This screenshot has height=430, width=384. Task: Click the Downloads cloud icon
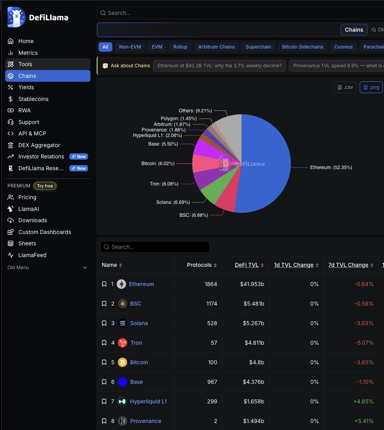[x=11, y=220]
